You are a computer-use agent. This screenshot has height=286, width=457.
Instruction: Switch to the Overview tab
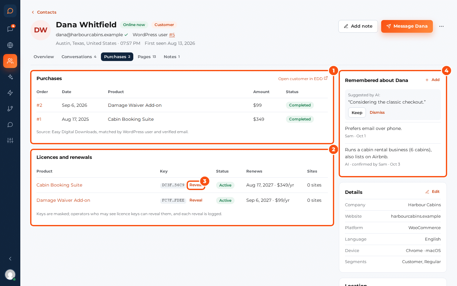click(x=44, y=57)
